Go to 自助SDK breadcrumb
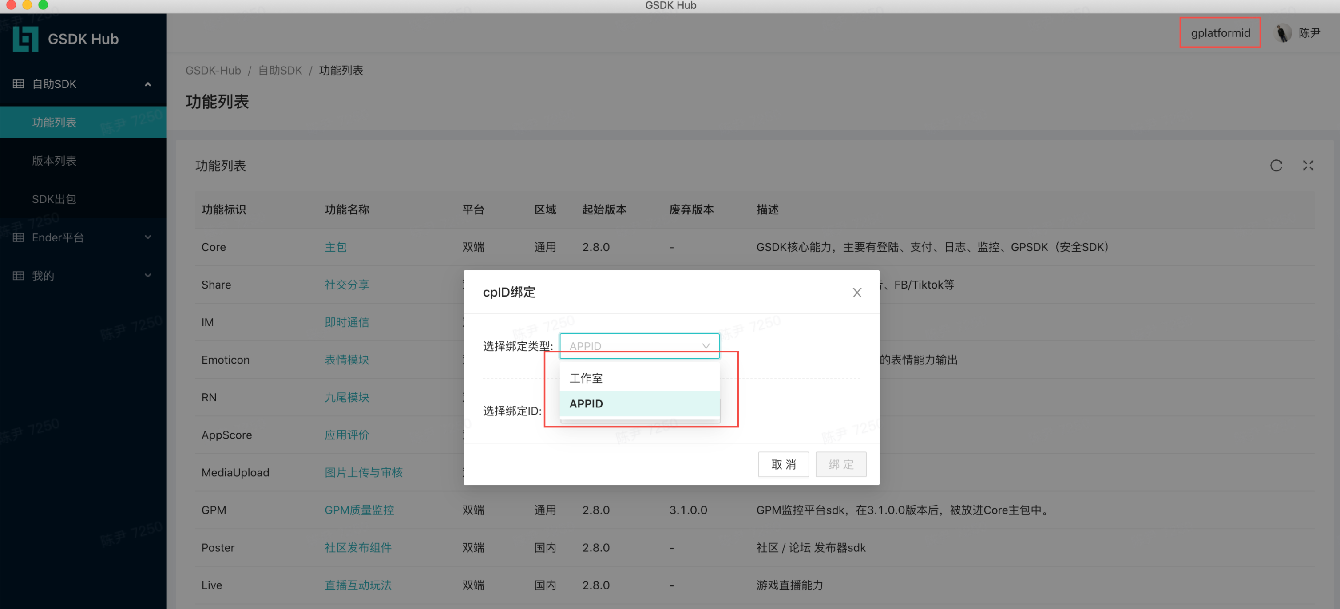1340x609 pixels. (280, 70)
